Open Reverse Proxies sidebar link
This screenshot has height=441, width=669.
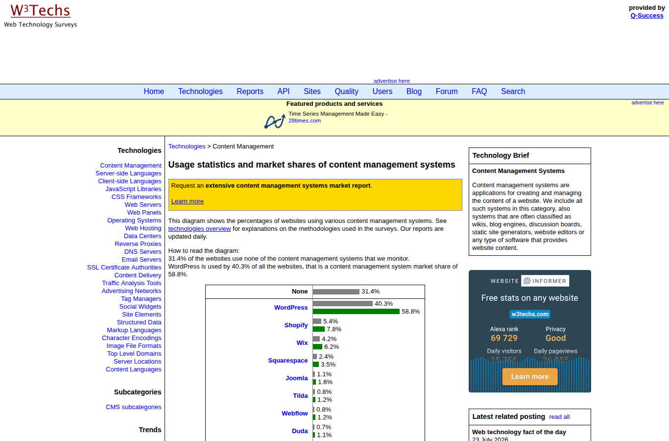(x=138, y=244)
